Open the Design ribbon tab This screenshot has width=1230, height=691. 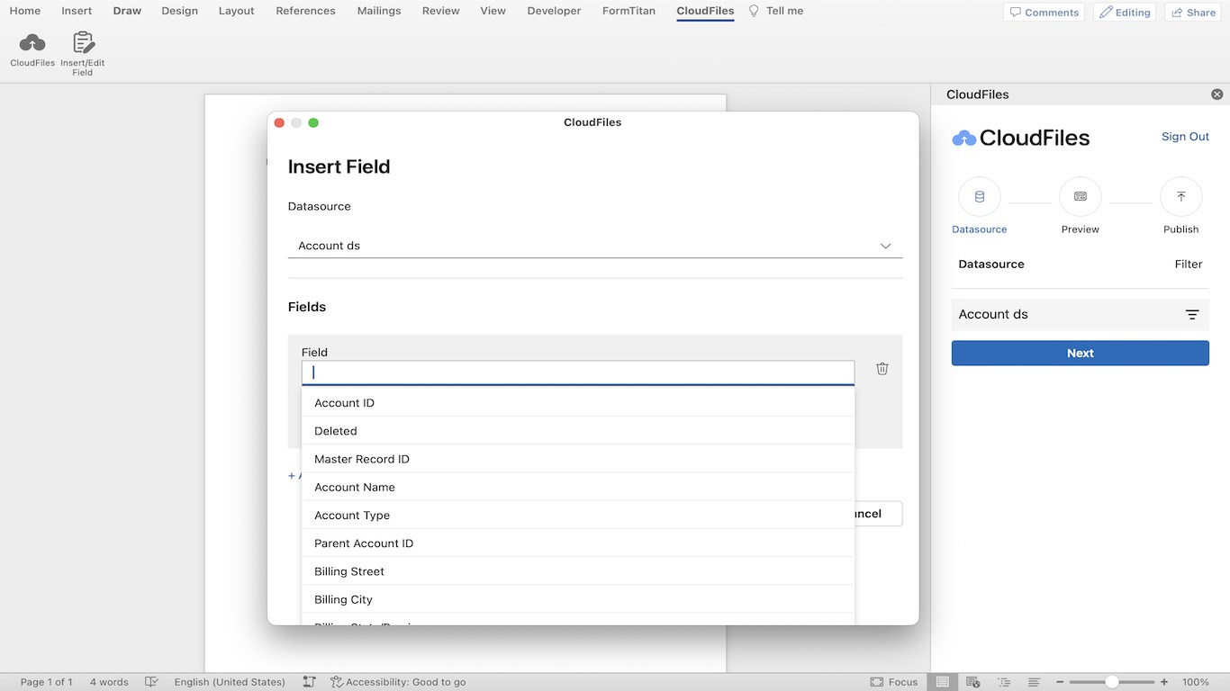tap(179, 11)
